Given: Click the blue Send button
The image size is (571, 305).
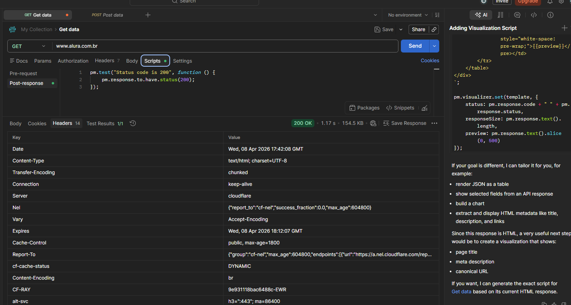Looking at the screenshot, I should click(x=415, y=46).
